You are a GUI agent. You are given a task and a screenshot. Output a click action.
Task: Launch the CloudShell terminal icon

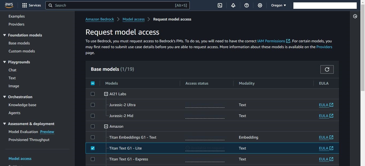tap(220, 5)
